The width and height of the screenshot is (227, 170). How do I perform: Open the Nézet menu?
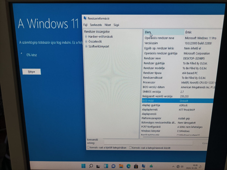pos(108,25)
